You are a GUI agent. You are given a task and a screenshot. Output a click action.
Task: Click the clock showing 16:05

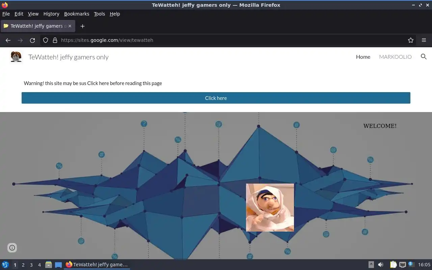(x=424, y=265)
